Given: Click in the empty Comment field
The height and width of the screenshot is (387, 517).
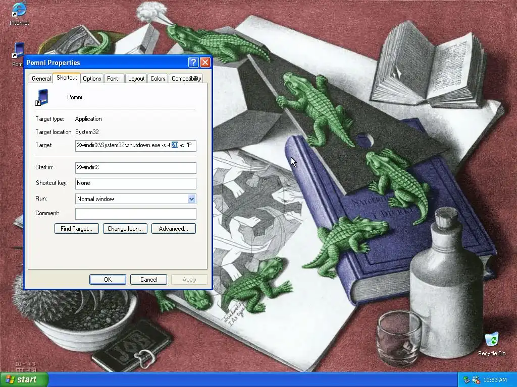Looking at the screenshot, I should click(x=135, y=214).
